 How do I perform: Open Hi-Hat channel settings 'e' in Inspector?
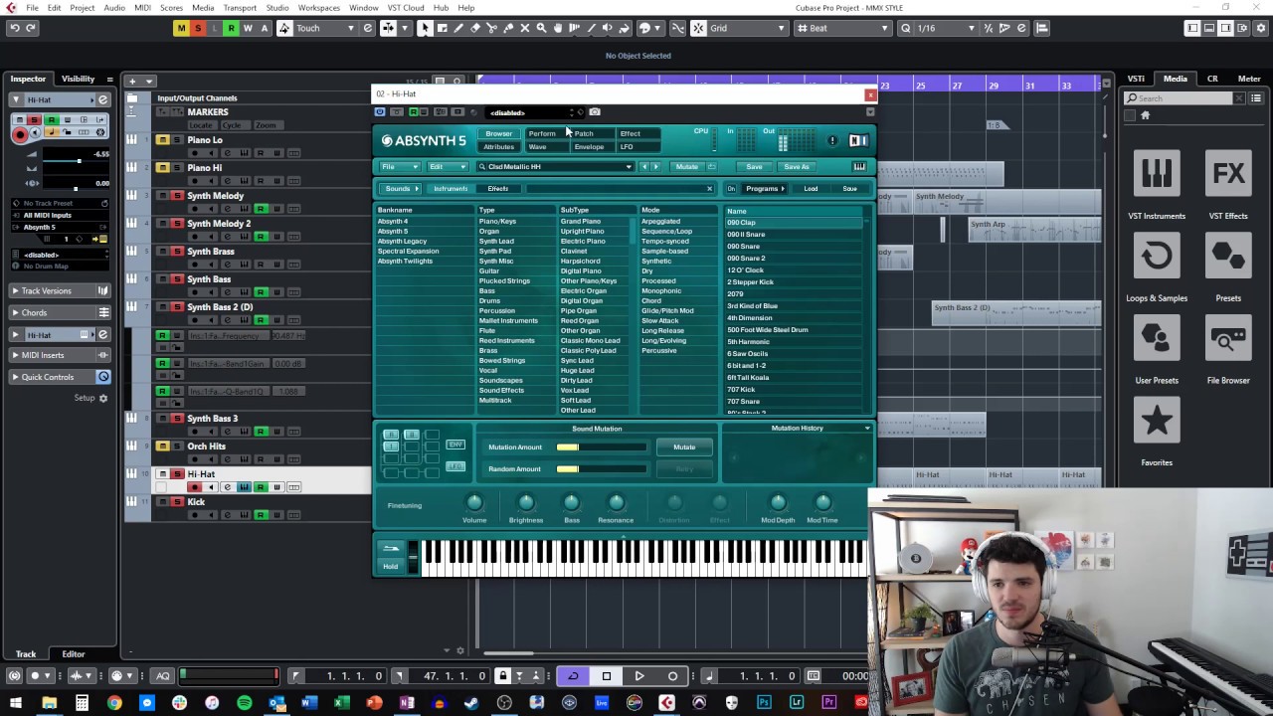[102, 99]
